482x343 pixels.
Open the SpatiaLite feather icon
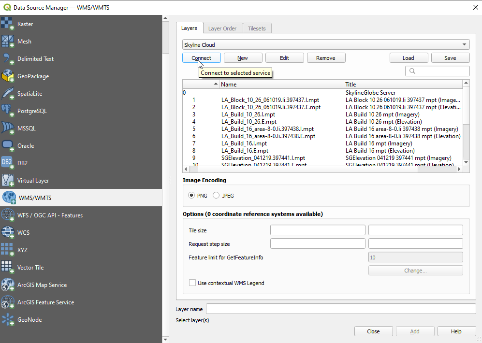[x=7, y=93]
